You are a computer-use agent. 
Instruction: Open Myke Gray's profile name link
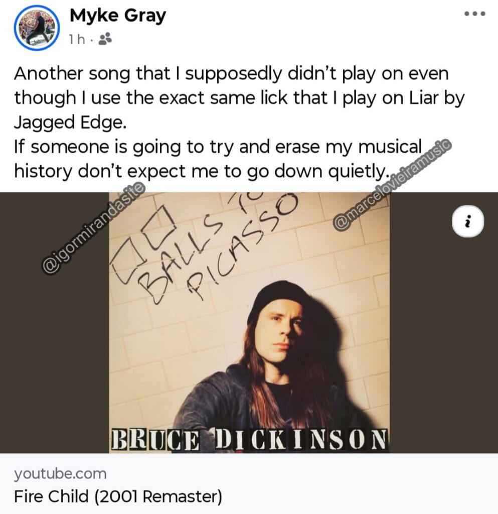tap(118, 16)
